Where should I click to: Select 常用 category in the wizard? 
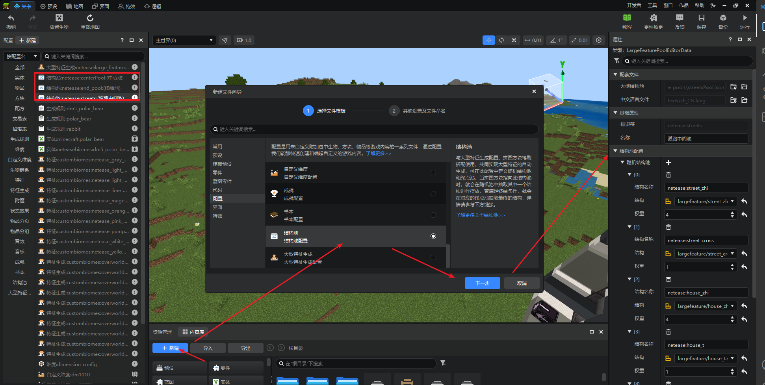coord(217,146)
